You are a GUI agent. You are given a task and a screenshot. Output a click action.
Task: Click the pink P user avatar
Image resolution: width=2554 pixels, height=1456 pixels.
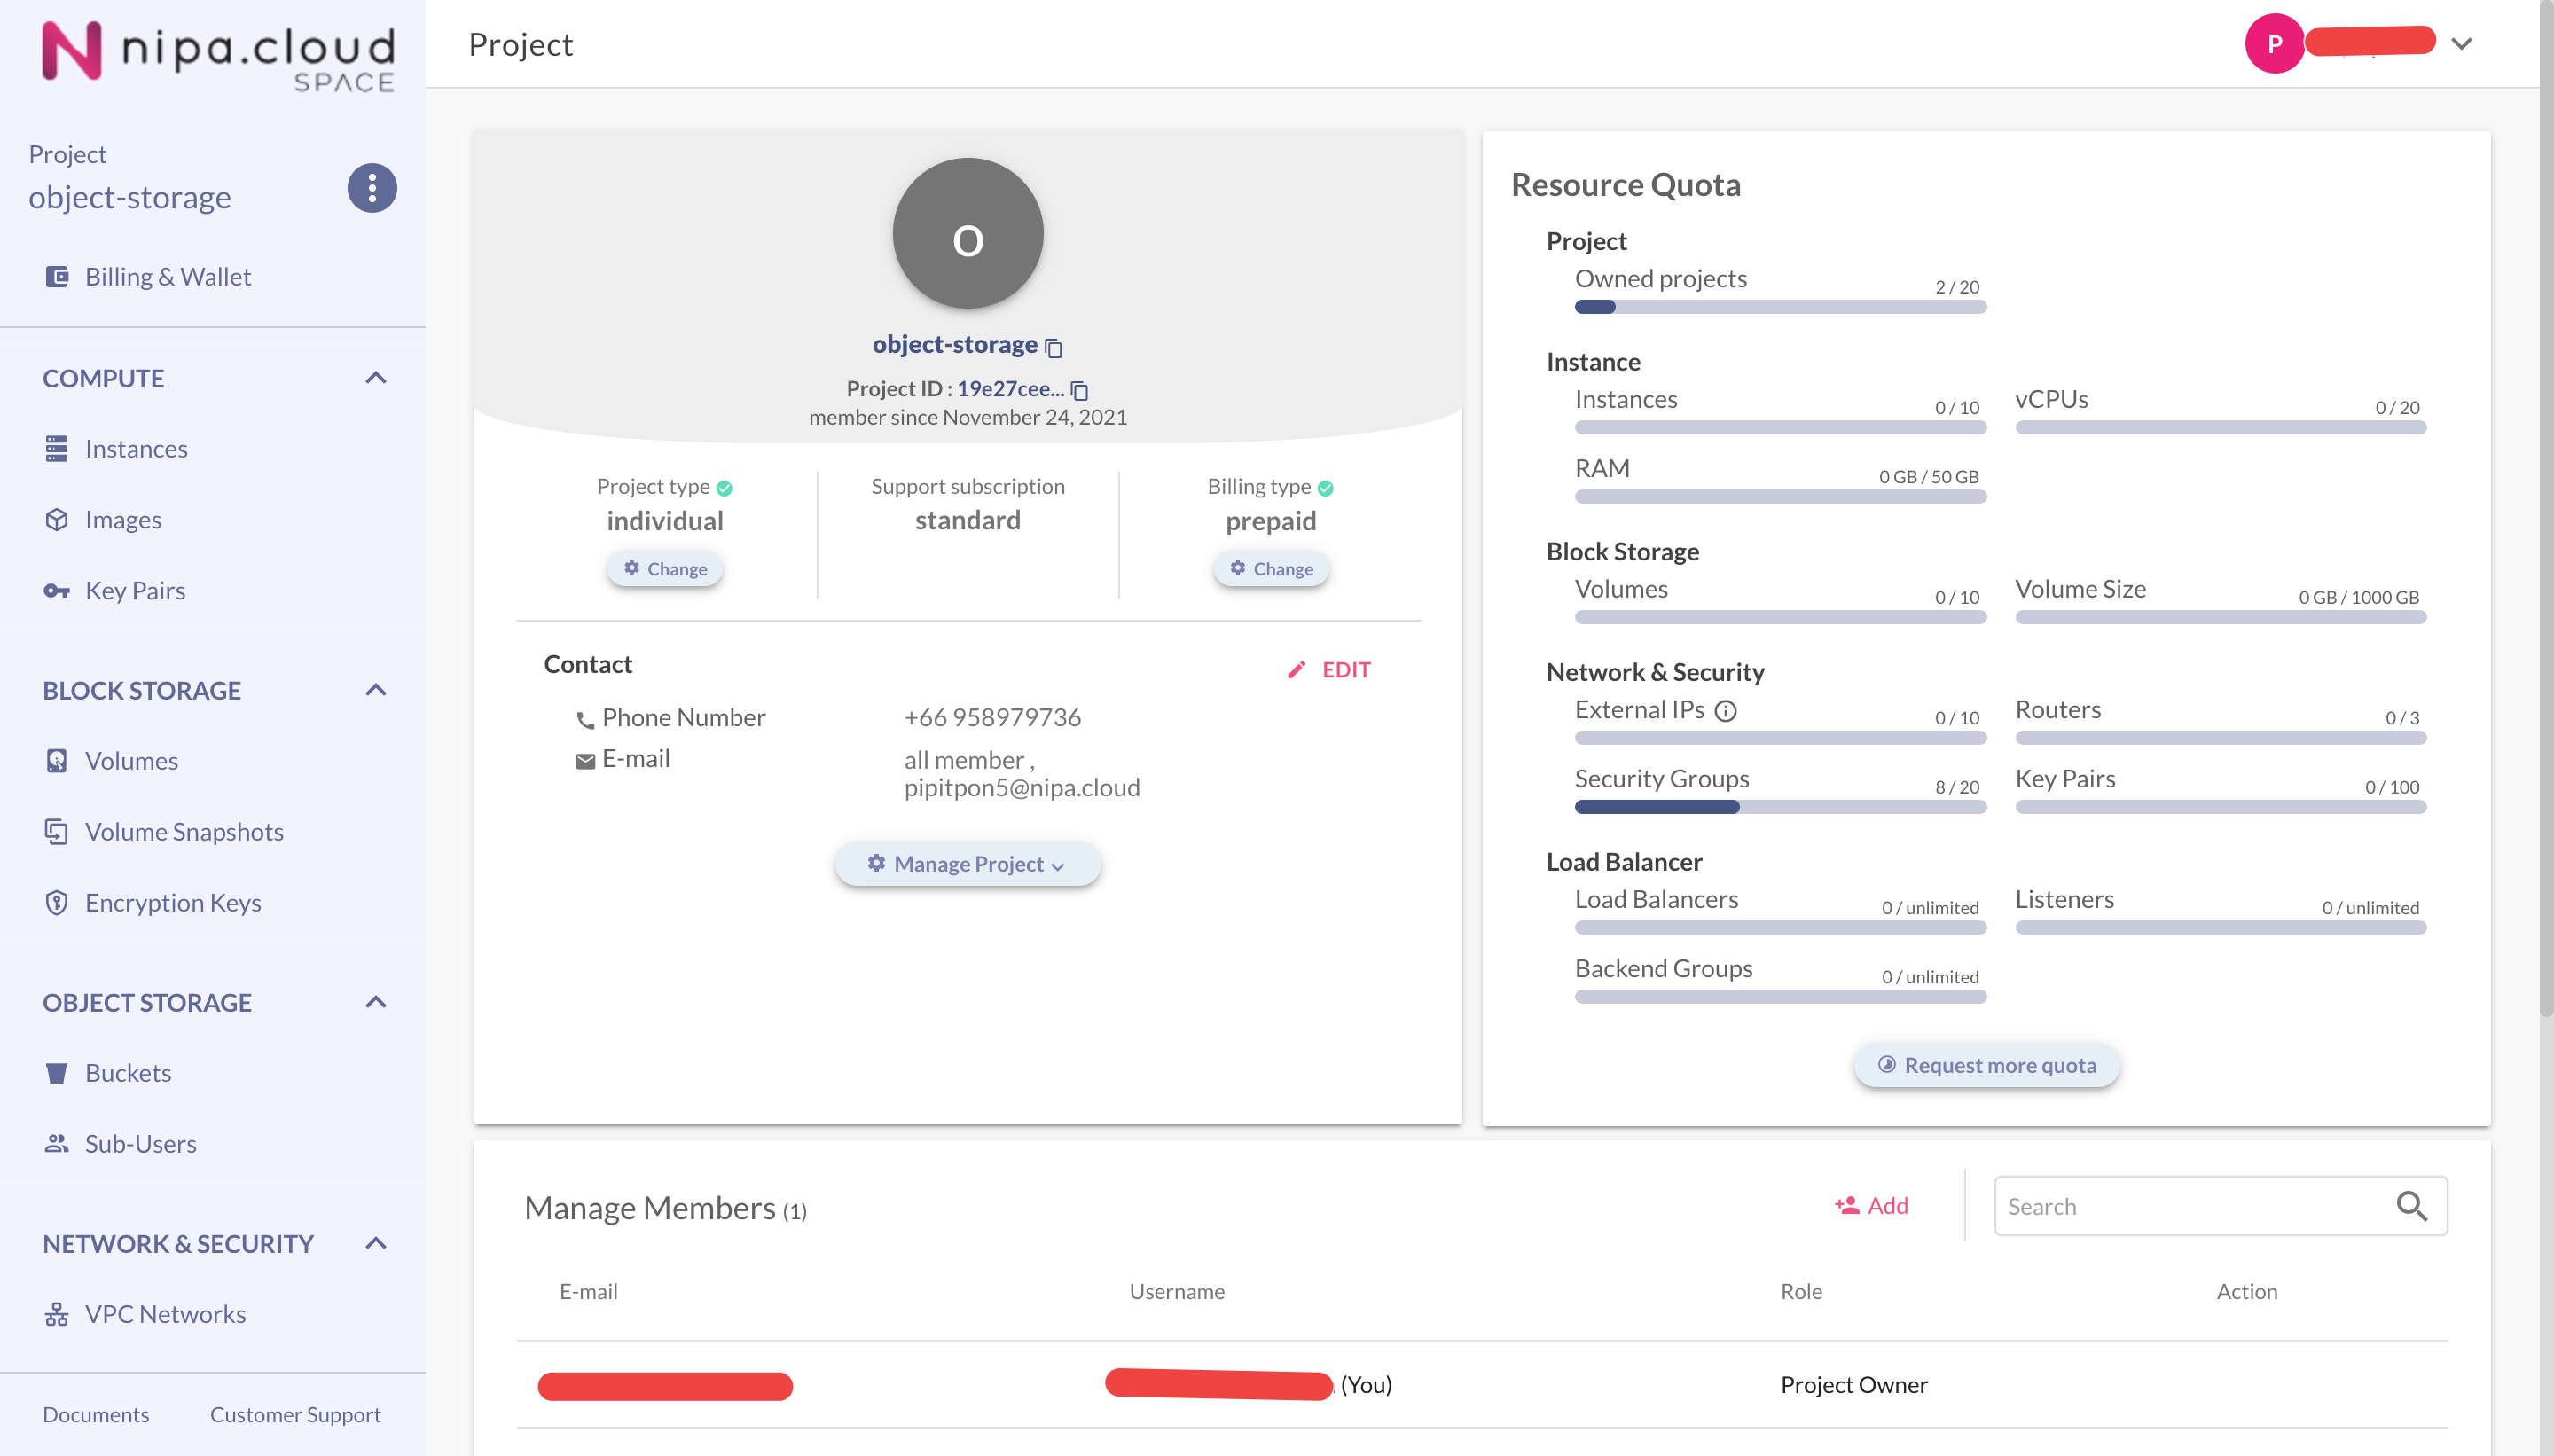click(x=2274, y=44)
